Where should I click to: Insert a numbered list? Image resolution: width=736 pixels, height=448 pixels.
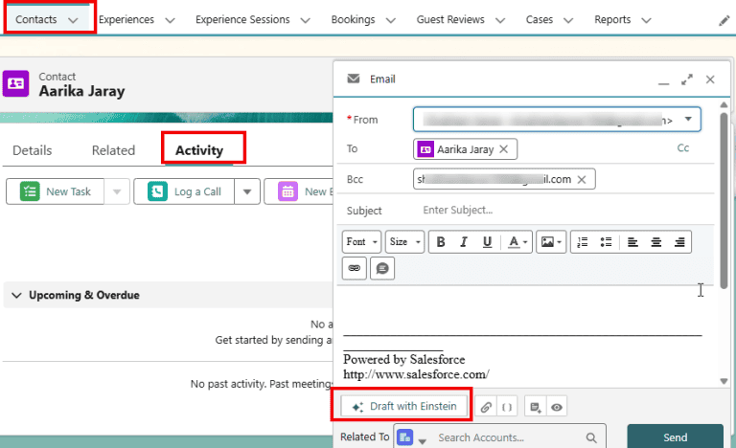click(583, 242)
